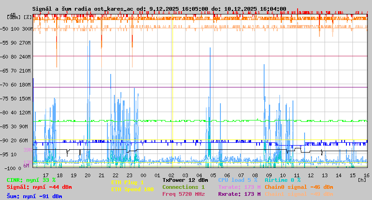The width and height of the screenshot is (372, 200).
Task: Click the 'ETH Plug 1' legend label
Action: point(127,182)
